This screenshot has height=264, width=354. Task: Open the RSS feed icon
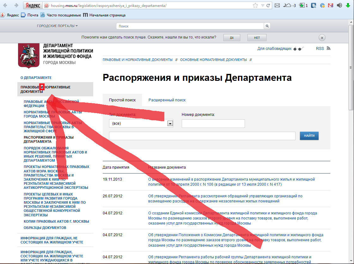(x=328, y=48)
